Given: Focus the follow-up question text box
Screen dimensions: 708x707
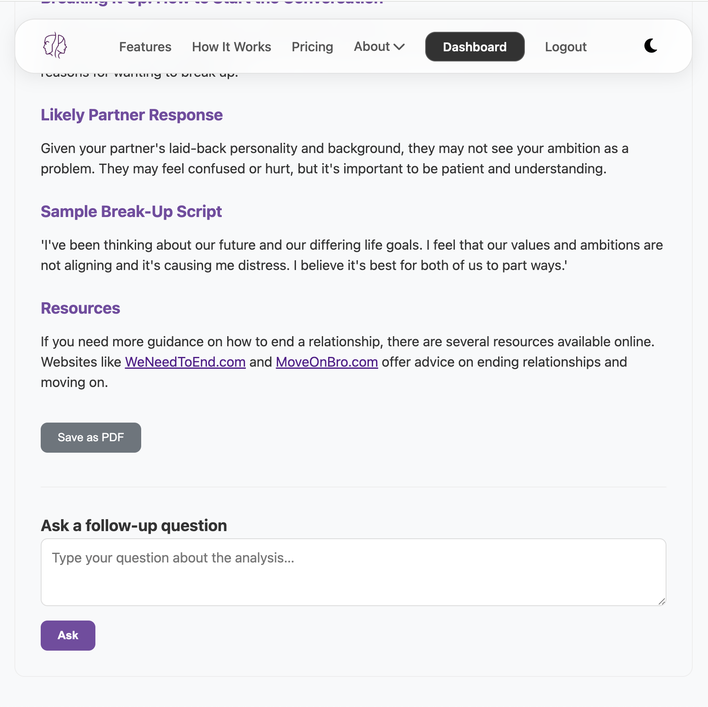Looking at the screenshot, I should click(x=354, y=572).
